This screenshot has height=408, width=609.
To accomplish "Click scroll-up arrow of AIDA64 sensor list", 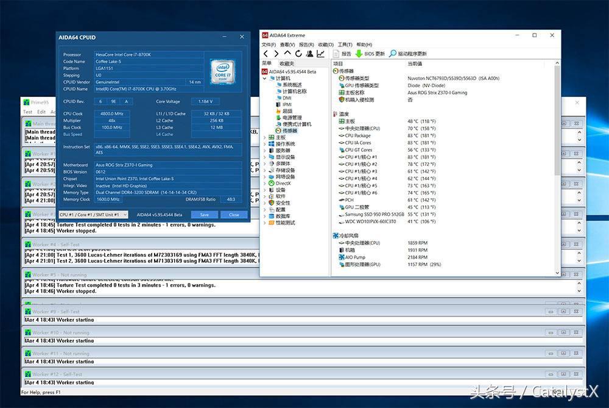I will [x=557, y=63].
